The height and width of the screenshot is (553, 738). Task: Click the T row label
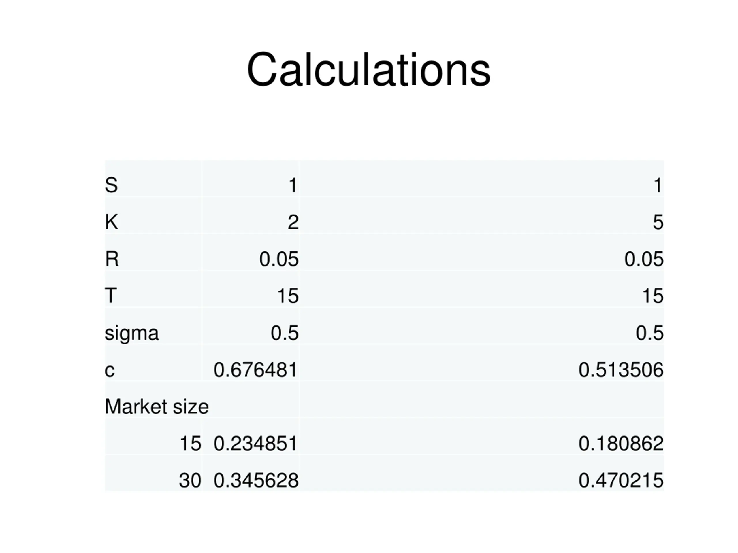coord(111,296)
